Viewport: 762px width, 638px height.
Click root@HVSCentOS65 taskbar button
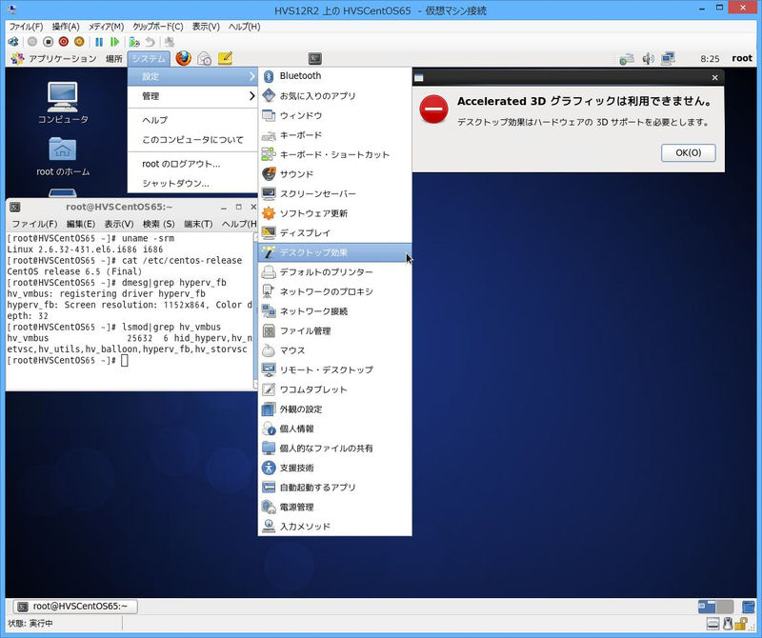click(74, 606)
